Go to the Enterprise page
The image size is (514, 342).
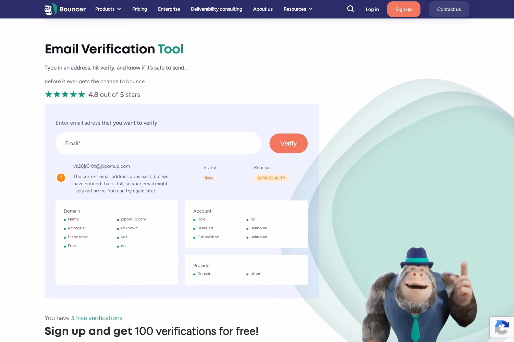point(169,9)
